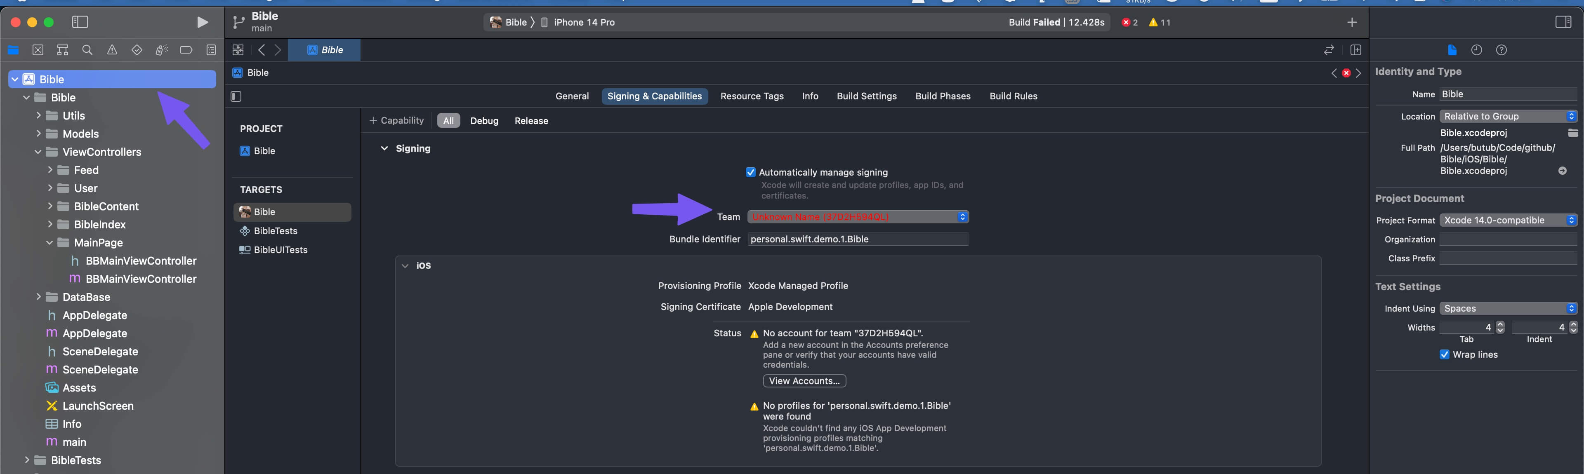Expand the DataBase folder
The height and width of the screenshot is (474, 1584).
coord(38,297)
